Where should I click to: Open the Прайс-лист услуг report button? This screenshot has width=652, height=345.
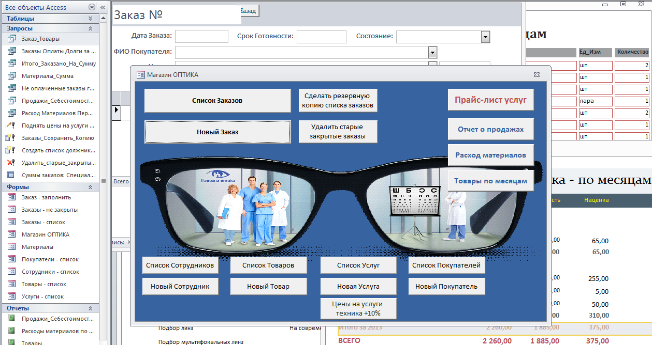pyautogui.click(x=490, y=100)
